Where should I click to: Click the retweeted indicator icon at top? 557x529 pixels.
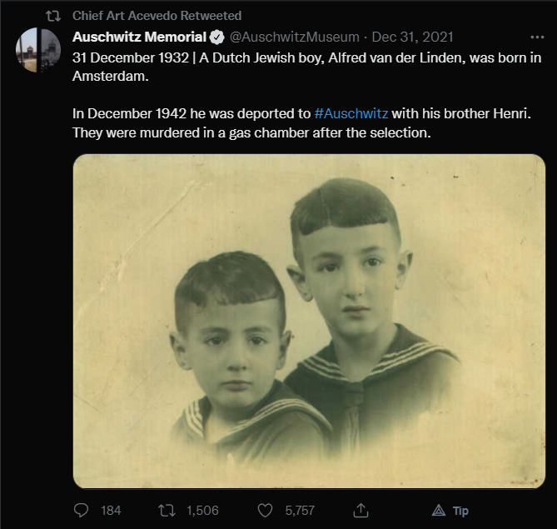(53, 16)
